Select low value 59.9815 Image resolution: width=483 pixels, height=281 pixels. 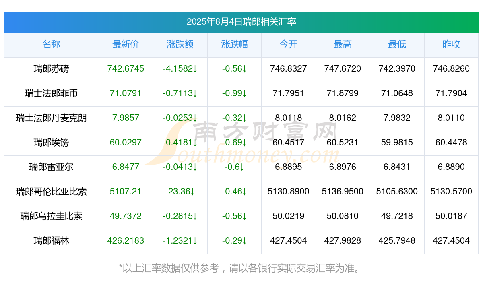point(397,142)
